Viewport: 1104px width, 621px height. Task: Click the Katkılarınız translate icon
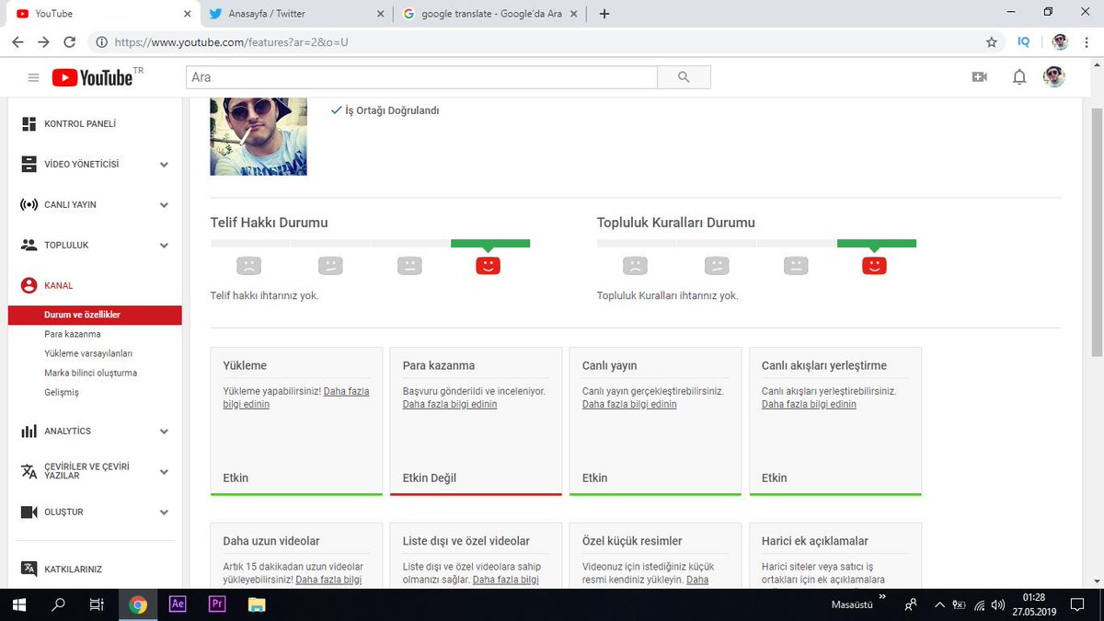29,569
